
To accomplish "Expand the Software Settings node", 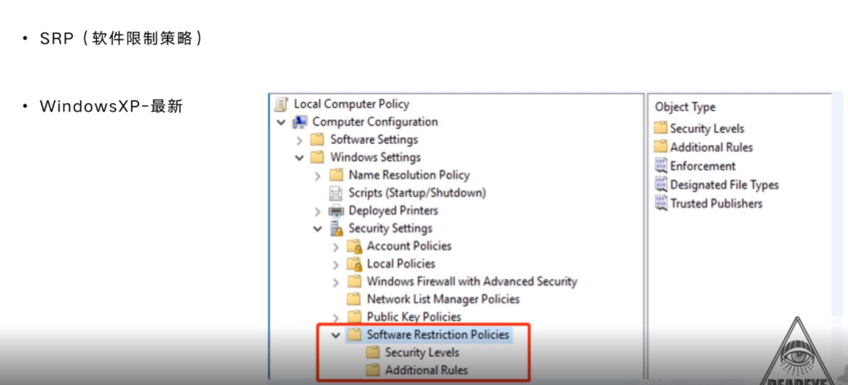I will (299, 141).
